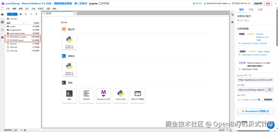
Task: Open the yuxinZheng breadcrumb link
Action: 12,3
